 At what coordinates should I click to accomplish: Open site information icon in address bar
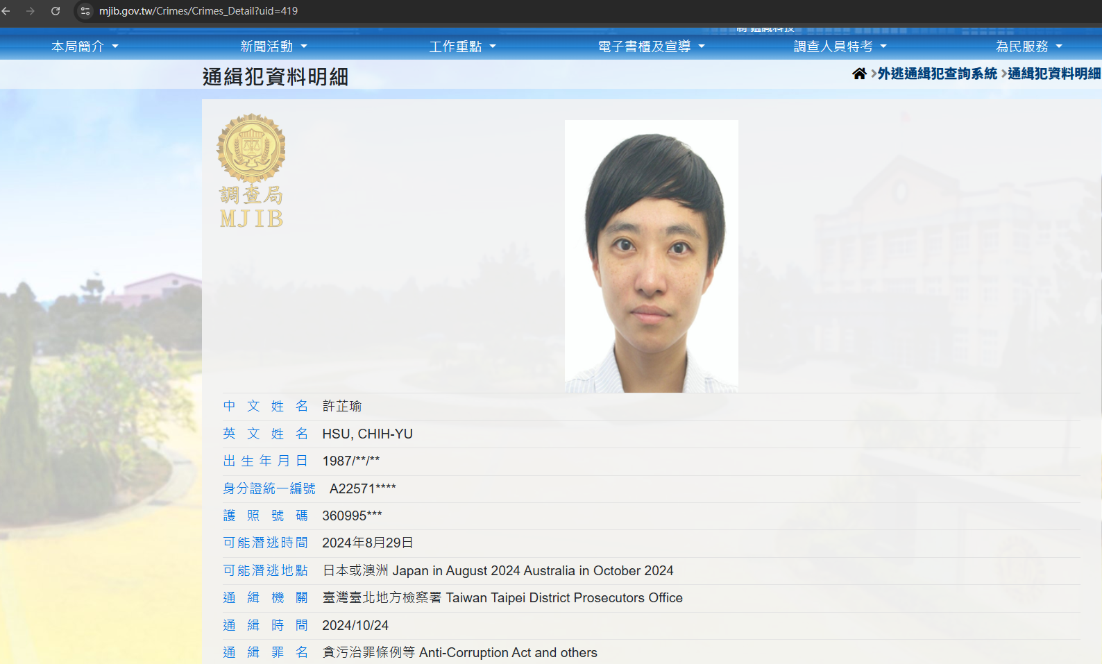tap(85, 11)
